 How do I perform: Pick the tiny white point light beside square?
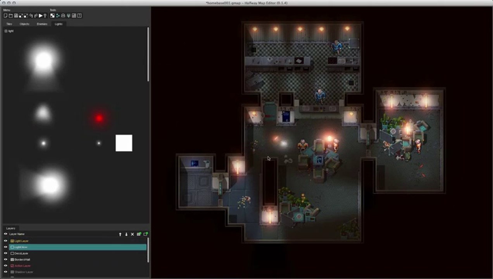[99, 143]
